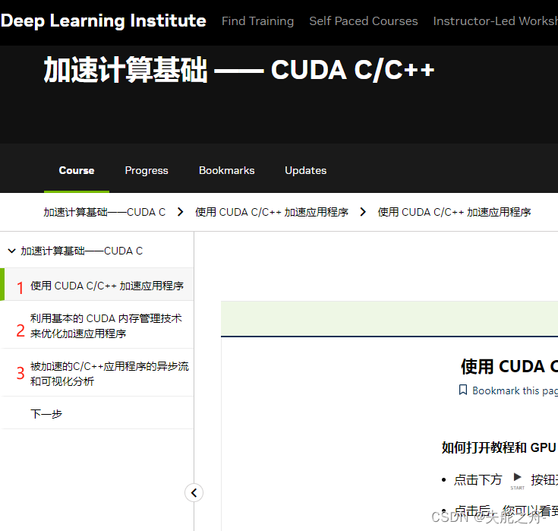Select lesson 利用基本的 CUDA 内存管理技术来优化加速应用程序
Image resolution: width=558 pixels, height=531 pixels.
[x=97, y=325]
